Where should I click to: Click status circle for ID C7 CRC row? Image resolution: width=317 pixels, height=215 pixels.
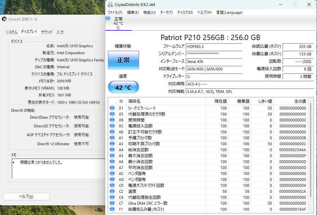point(112,203)
